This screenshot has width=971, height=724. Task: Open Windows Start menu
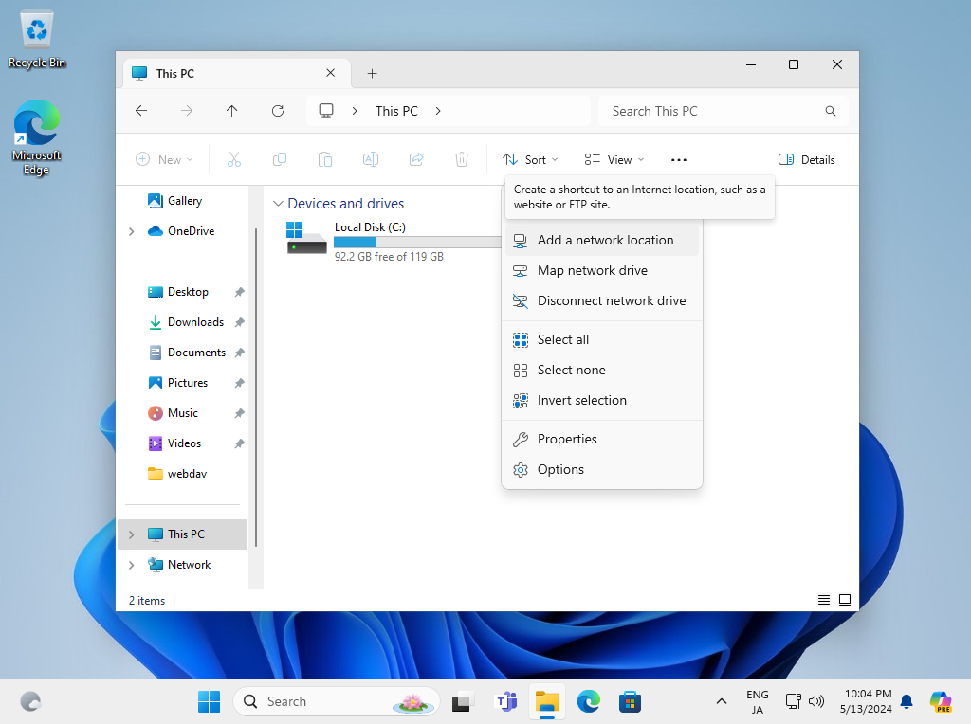[210, 701]
